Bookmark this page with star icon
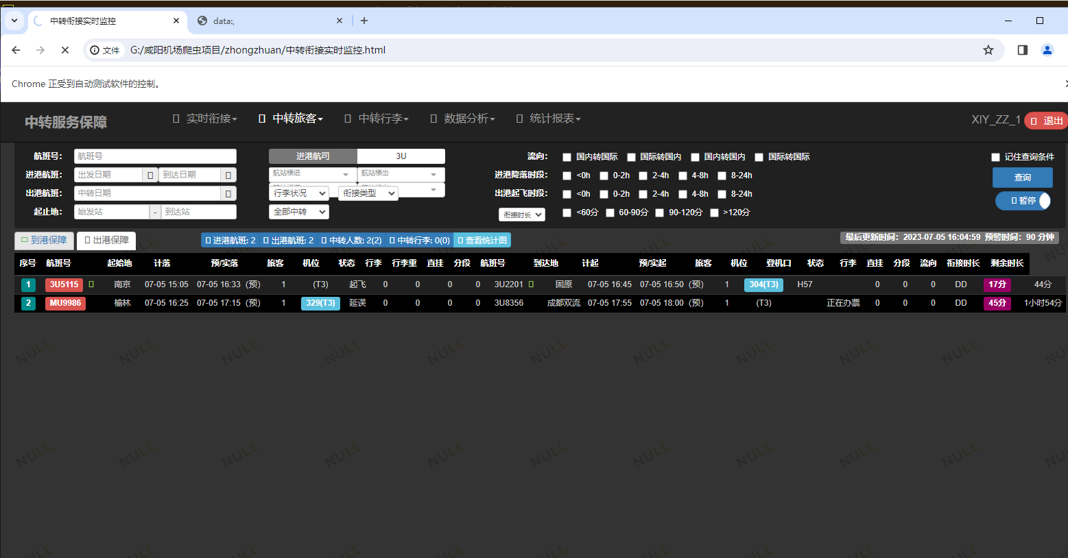Screen dimensions: 1068x558 click(x=988, y=50)
